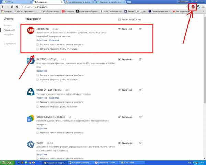The image size is (206, 165).
Task: Open a new browser tab
Action: 129,2
